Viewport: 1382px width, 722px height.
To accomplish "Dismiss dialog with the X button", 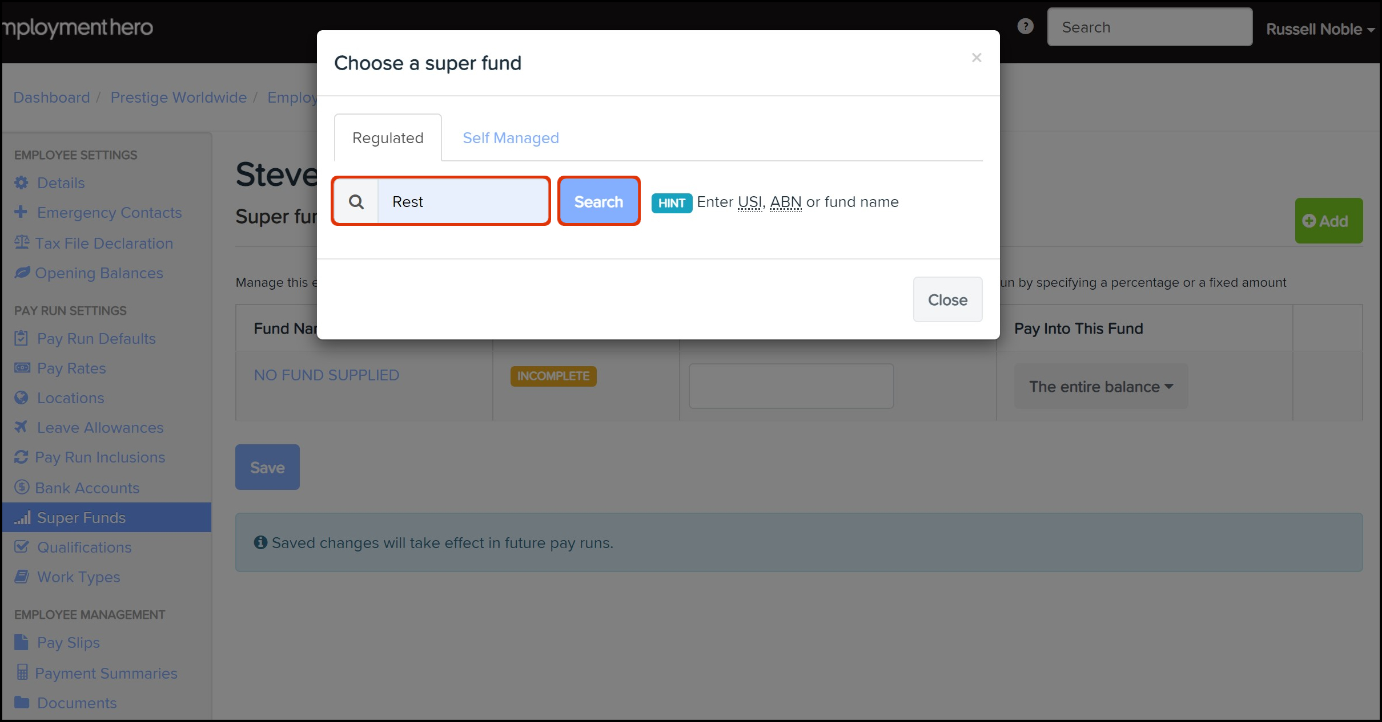I will pos(977,58).
